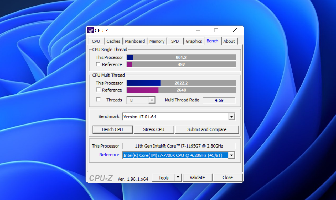Image resolution: width=336 pixels, height=200 pixels.
Task: Maximize the CPU-Z window
Action: [216, 30]
